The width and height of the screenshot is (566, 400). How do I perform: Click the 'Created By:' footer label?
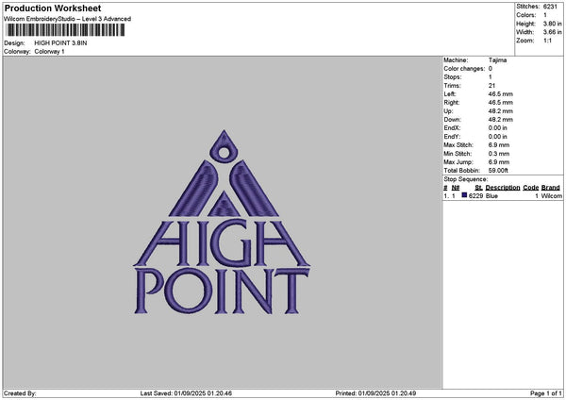[20, 393]
